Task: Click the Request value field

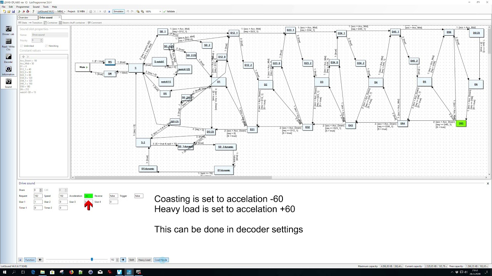Action: point(38,196)
